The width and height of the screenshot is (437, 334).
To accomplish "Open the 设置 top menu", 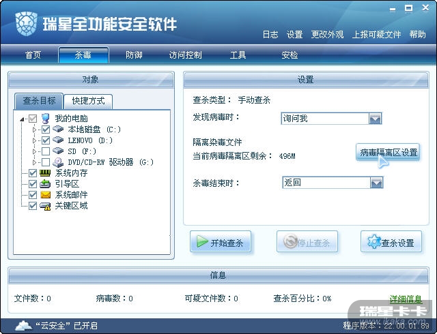I will coord(294,34).
